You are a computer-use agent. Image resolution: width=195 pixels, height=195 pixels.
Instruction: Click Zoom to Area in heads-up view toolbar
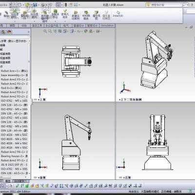(50, 31)
